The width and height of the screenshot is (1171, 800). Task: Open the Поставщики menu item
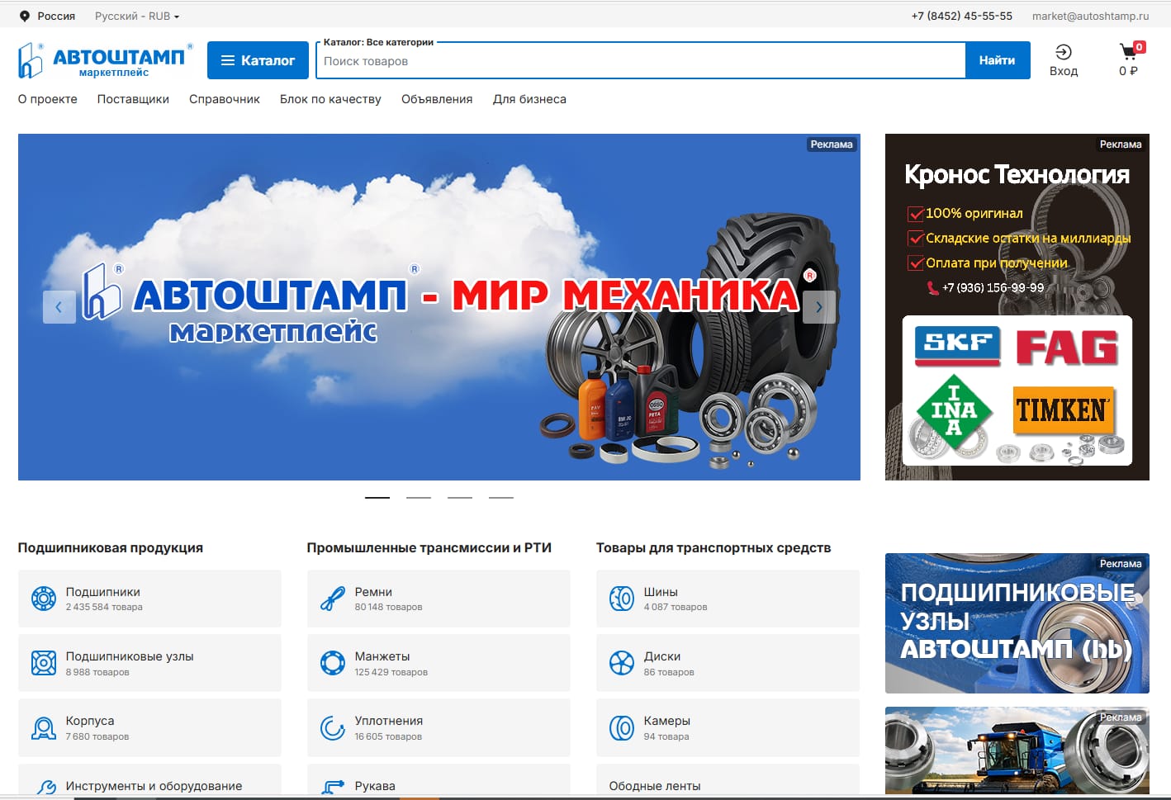(x=133, y=99)
